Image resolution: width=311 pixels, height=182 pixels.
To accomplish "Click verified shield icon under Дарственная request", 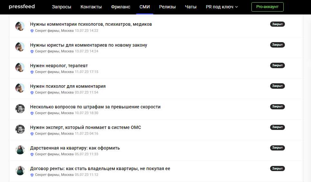I will (x=32, y=154).
